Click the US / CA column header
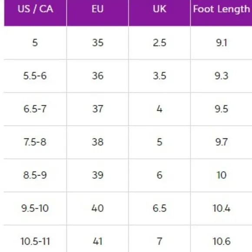252x252 pixels. pos(35,13)
